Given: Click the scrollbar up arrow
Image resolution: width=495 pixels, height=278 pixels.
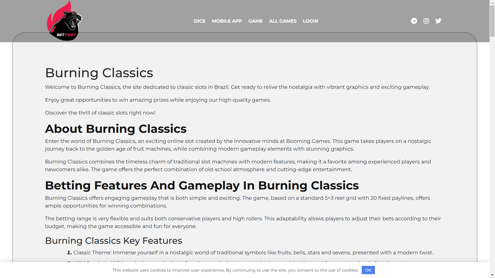Looking at the screenshot, I should (x=492, y=3).
